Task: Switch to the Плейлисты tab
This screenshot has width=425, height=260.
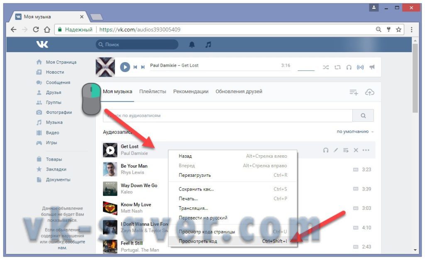Action: (x=153, y=91)
